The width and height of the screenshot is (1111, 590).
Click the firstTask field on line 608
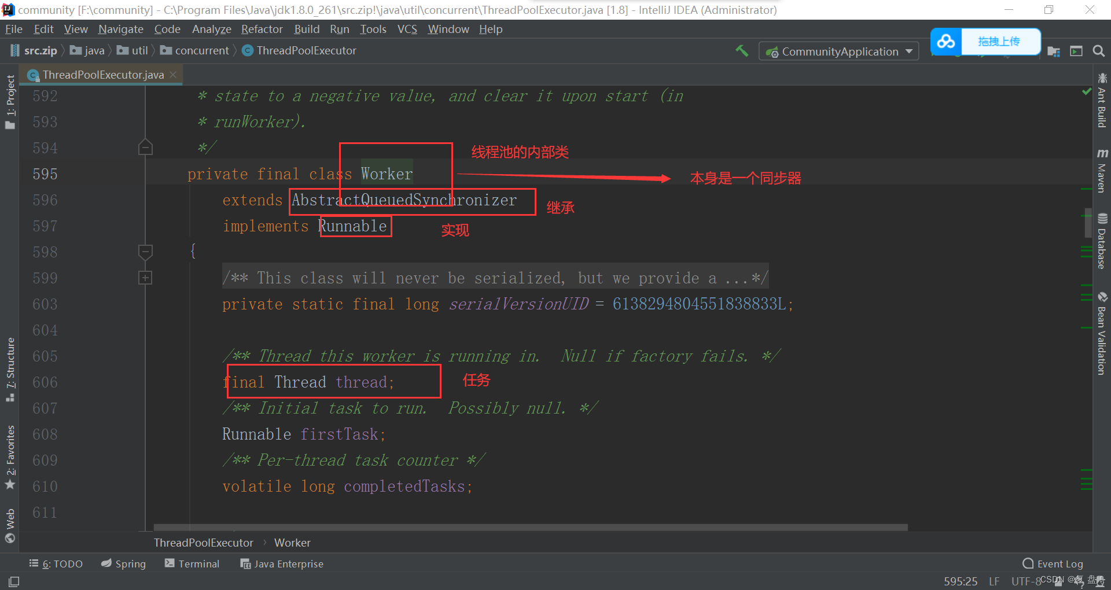point(339,434)
